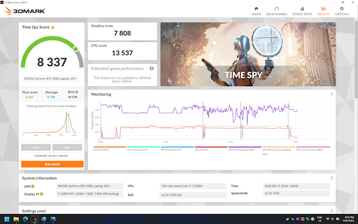Click the Best score 10 570
The height and width of the screenshot is (224, 358).
[73, 97]
